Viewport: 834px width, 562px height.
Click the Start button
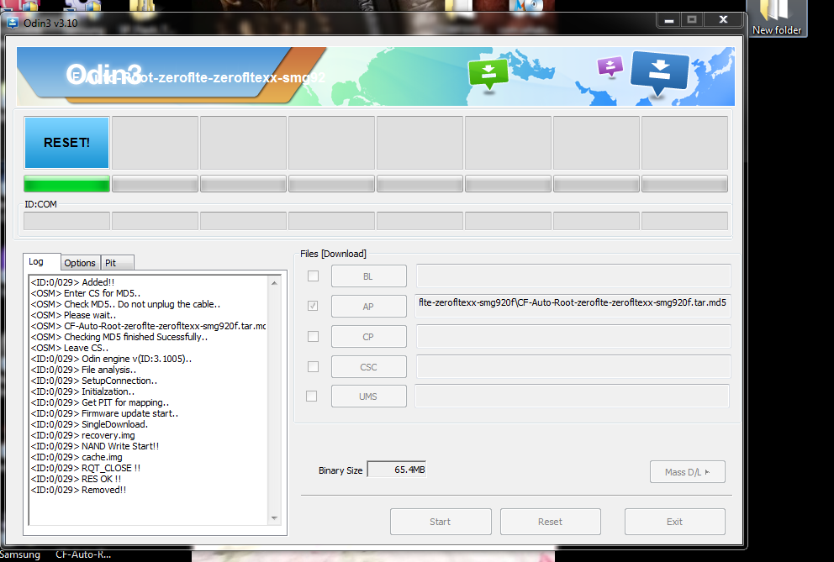pos(441,522)
